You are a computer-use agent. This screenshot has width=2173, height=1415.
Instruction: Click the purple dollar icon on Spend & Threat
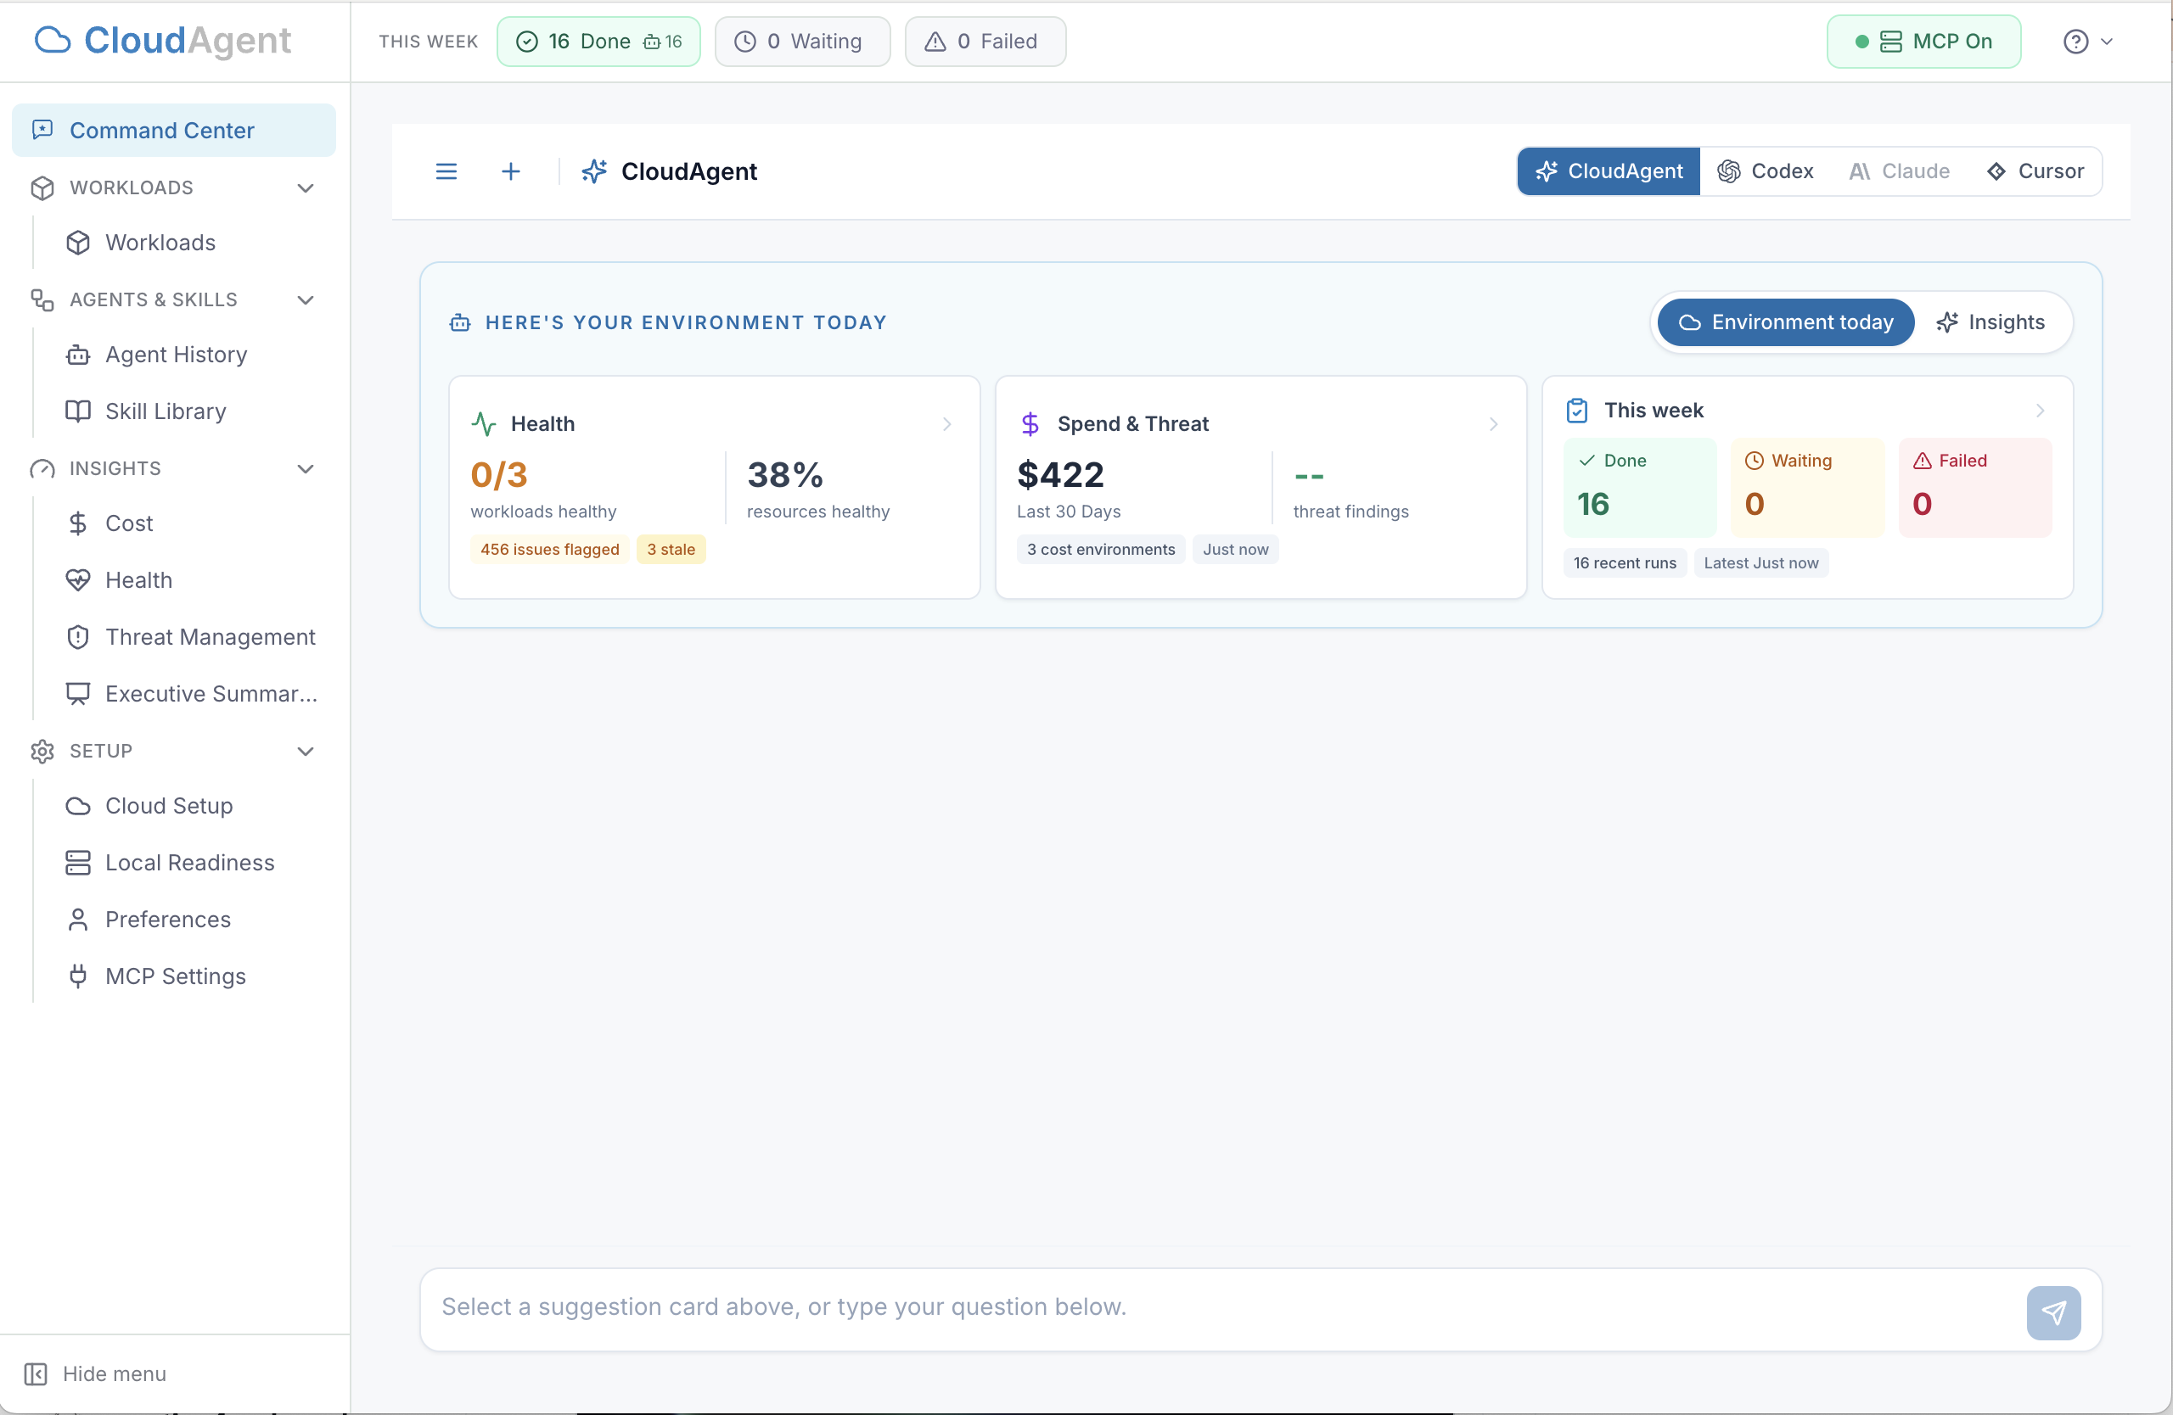coord(1030,424)
